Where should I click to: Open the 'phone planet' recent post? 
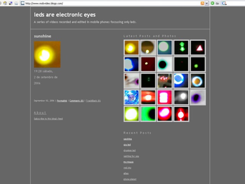tap(130, 179)
